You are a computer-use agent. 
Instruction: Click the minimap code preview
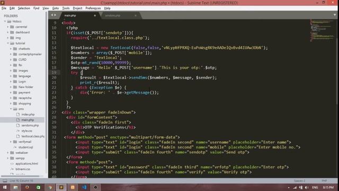[322, 30]
